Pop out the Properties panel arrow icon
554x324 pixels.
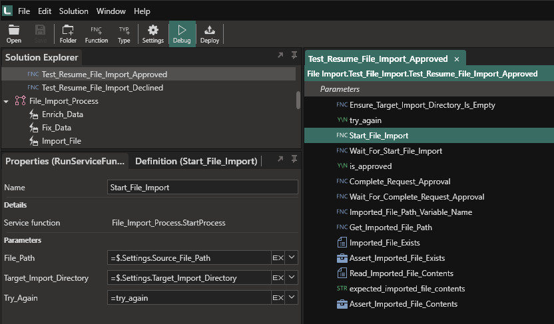tap(280, 159)
